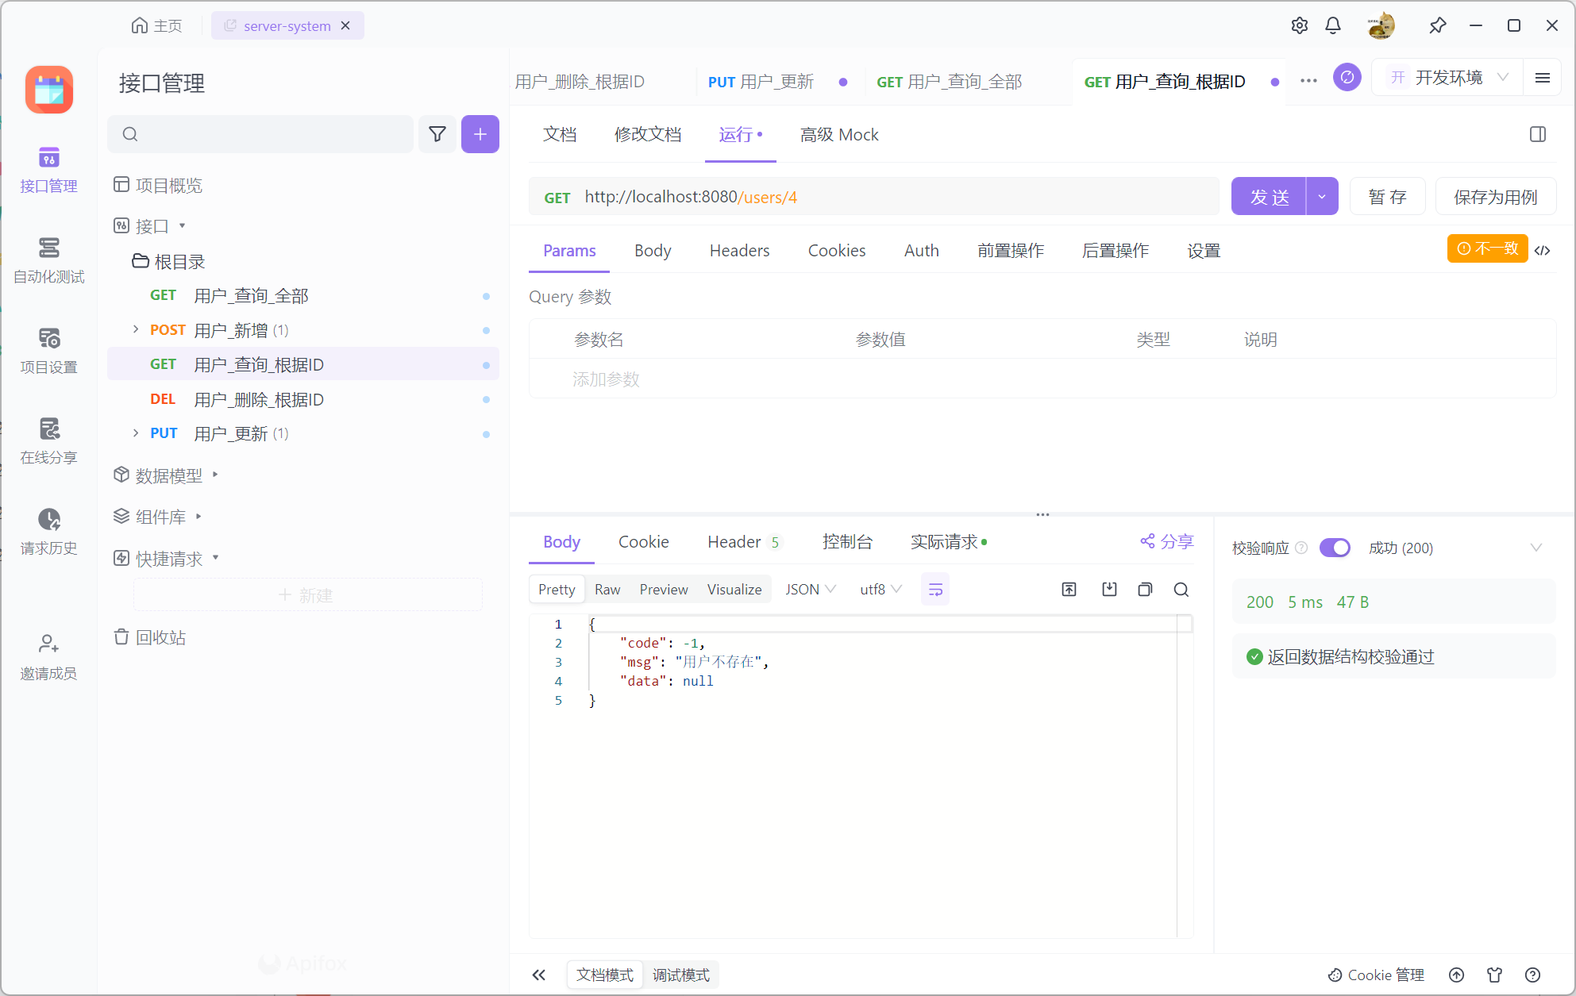Open 邀请成员 in the left sidebar
Viewport: 1576px width, 996px height.
click(x=48, y=657)
